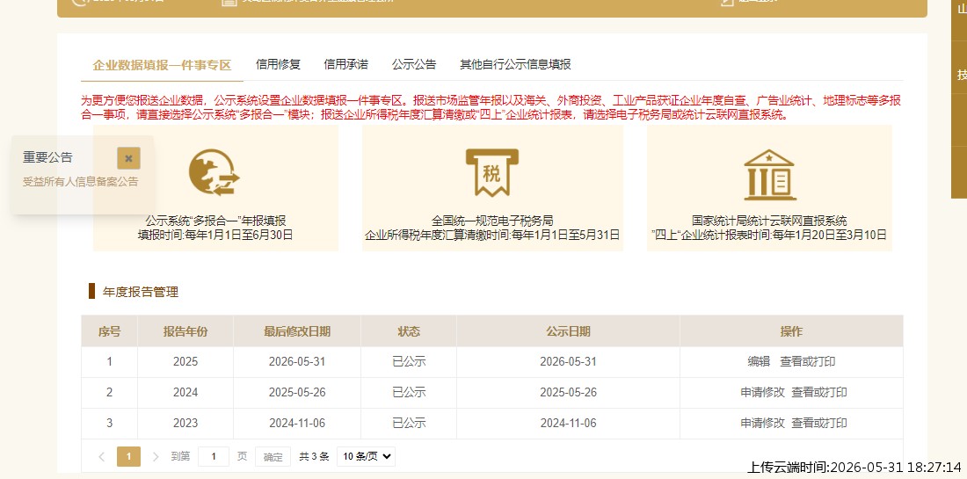Switch to the 信用承诺 tab

click(x=346, y=64)
